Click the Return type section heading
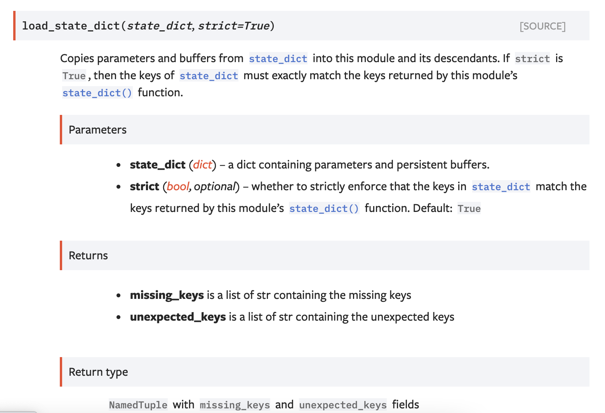605x413 pixels. coord(98,372)
